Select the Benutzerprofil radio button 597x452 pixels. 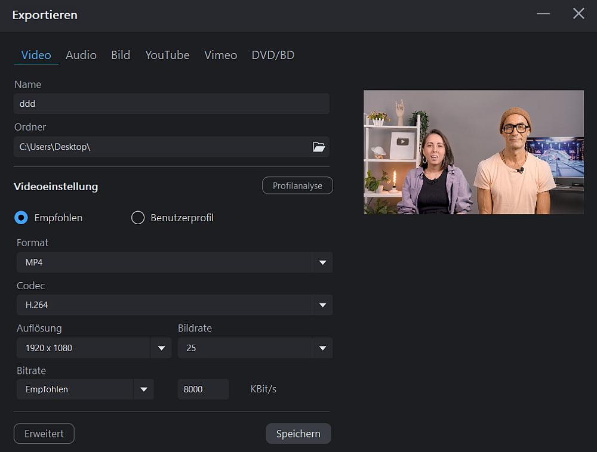point(137,218)
